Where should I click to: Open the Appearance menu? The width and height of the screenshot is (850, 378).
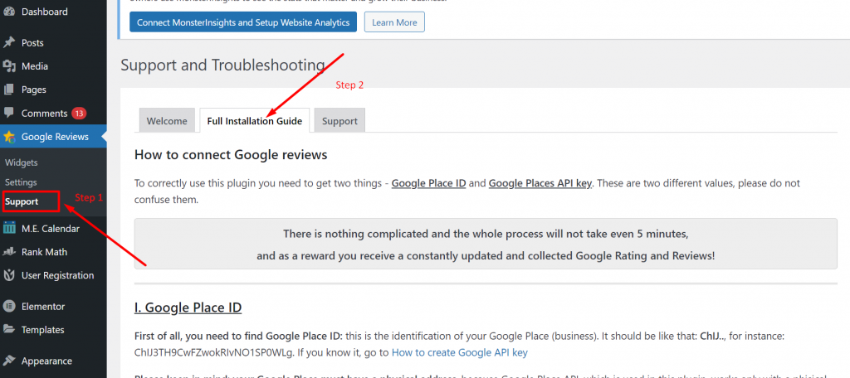pos(46,361)
